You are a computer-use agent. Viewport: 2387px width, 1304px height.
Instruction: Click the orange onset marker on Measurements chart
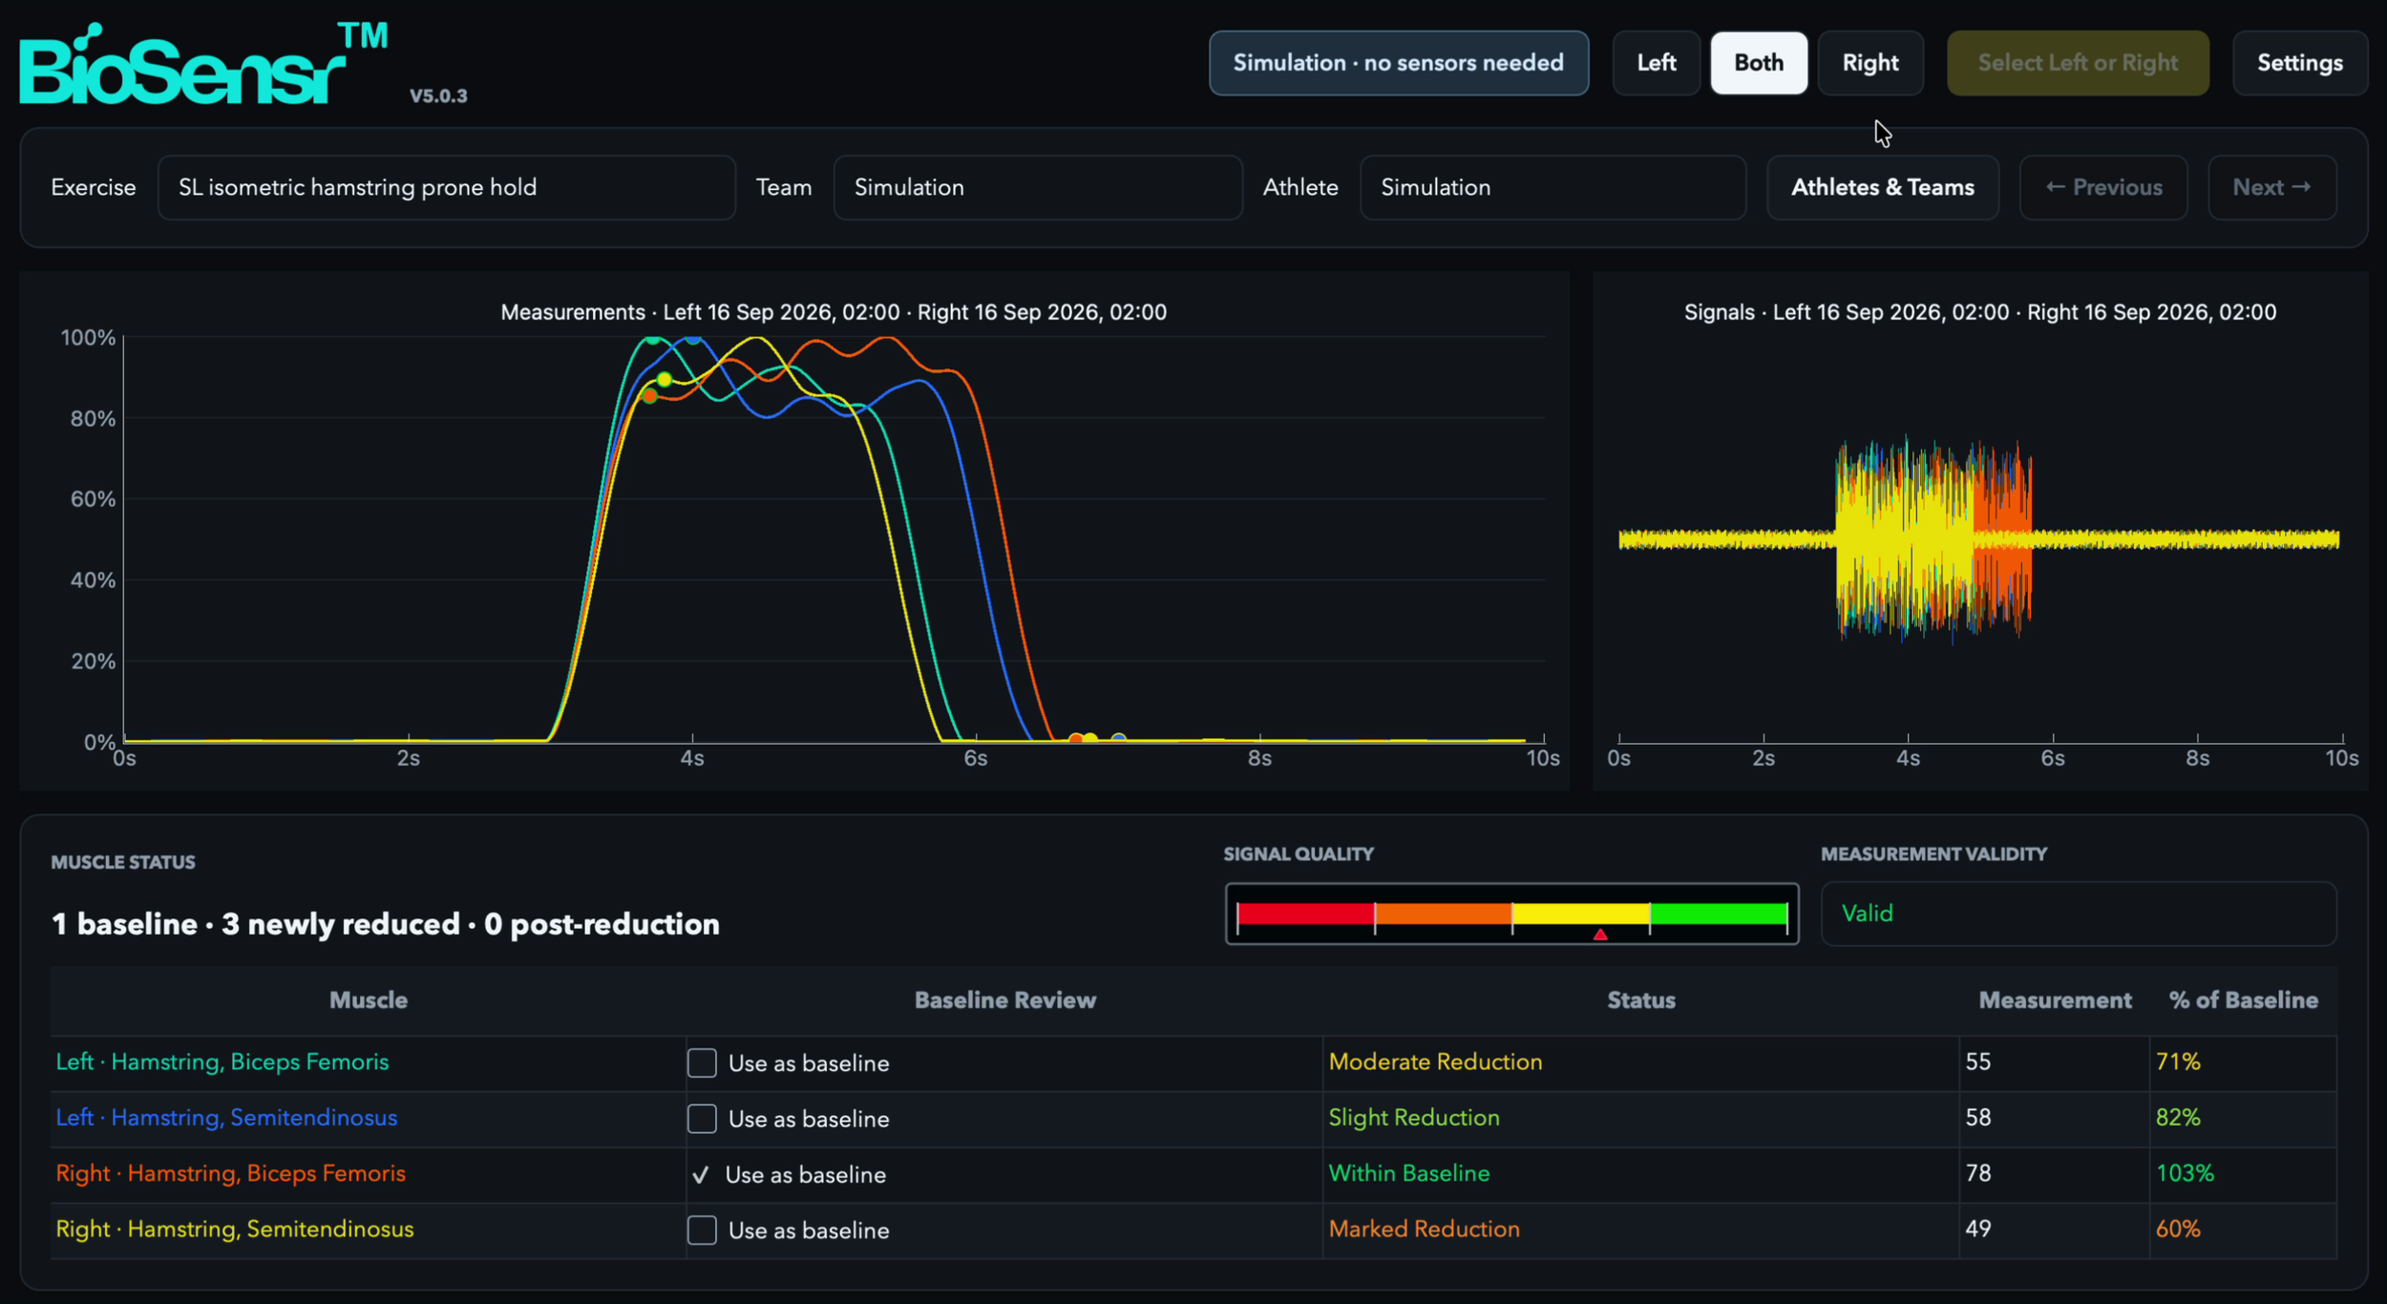click(650, 396)
